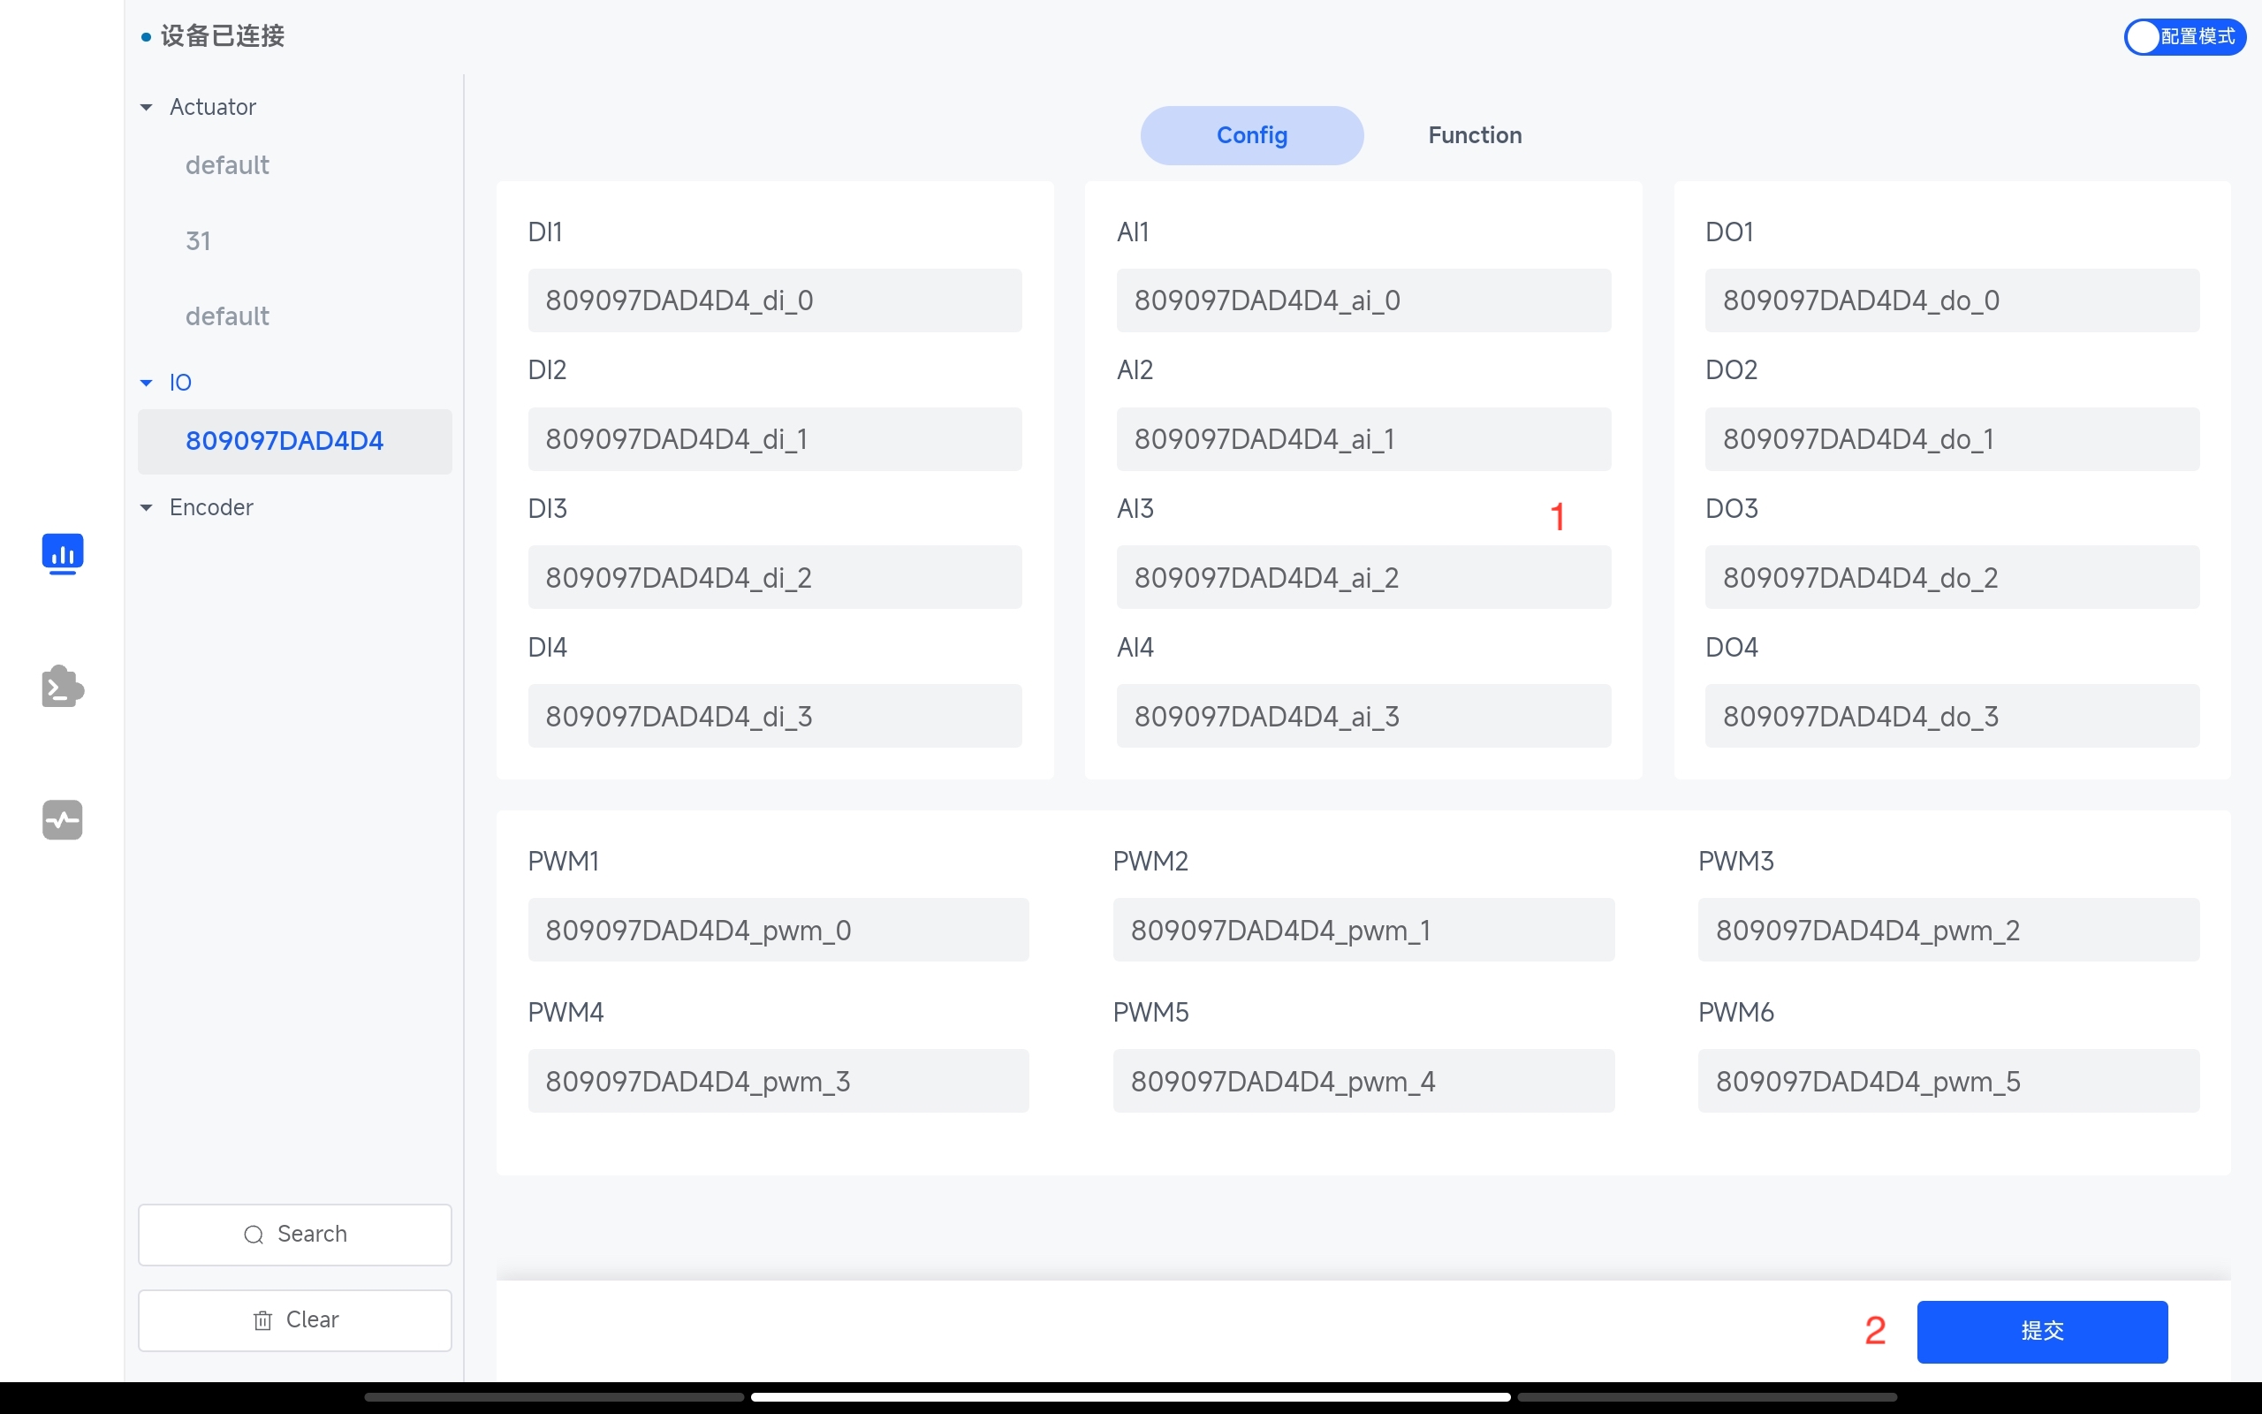Image resolution: width=2262 pixels, height=1414 pixels.
Task: Click the 设备已连接 status text
Action: [x=223, y=36]
